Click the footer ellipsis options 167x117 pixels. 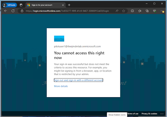click(x=162, y=114)
